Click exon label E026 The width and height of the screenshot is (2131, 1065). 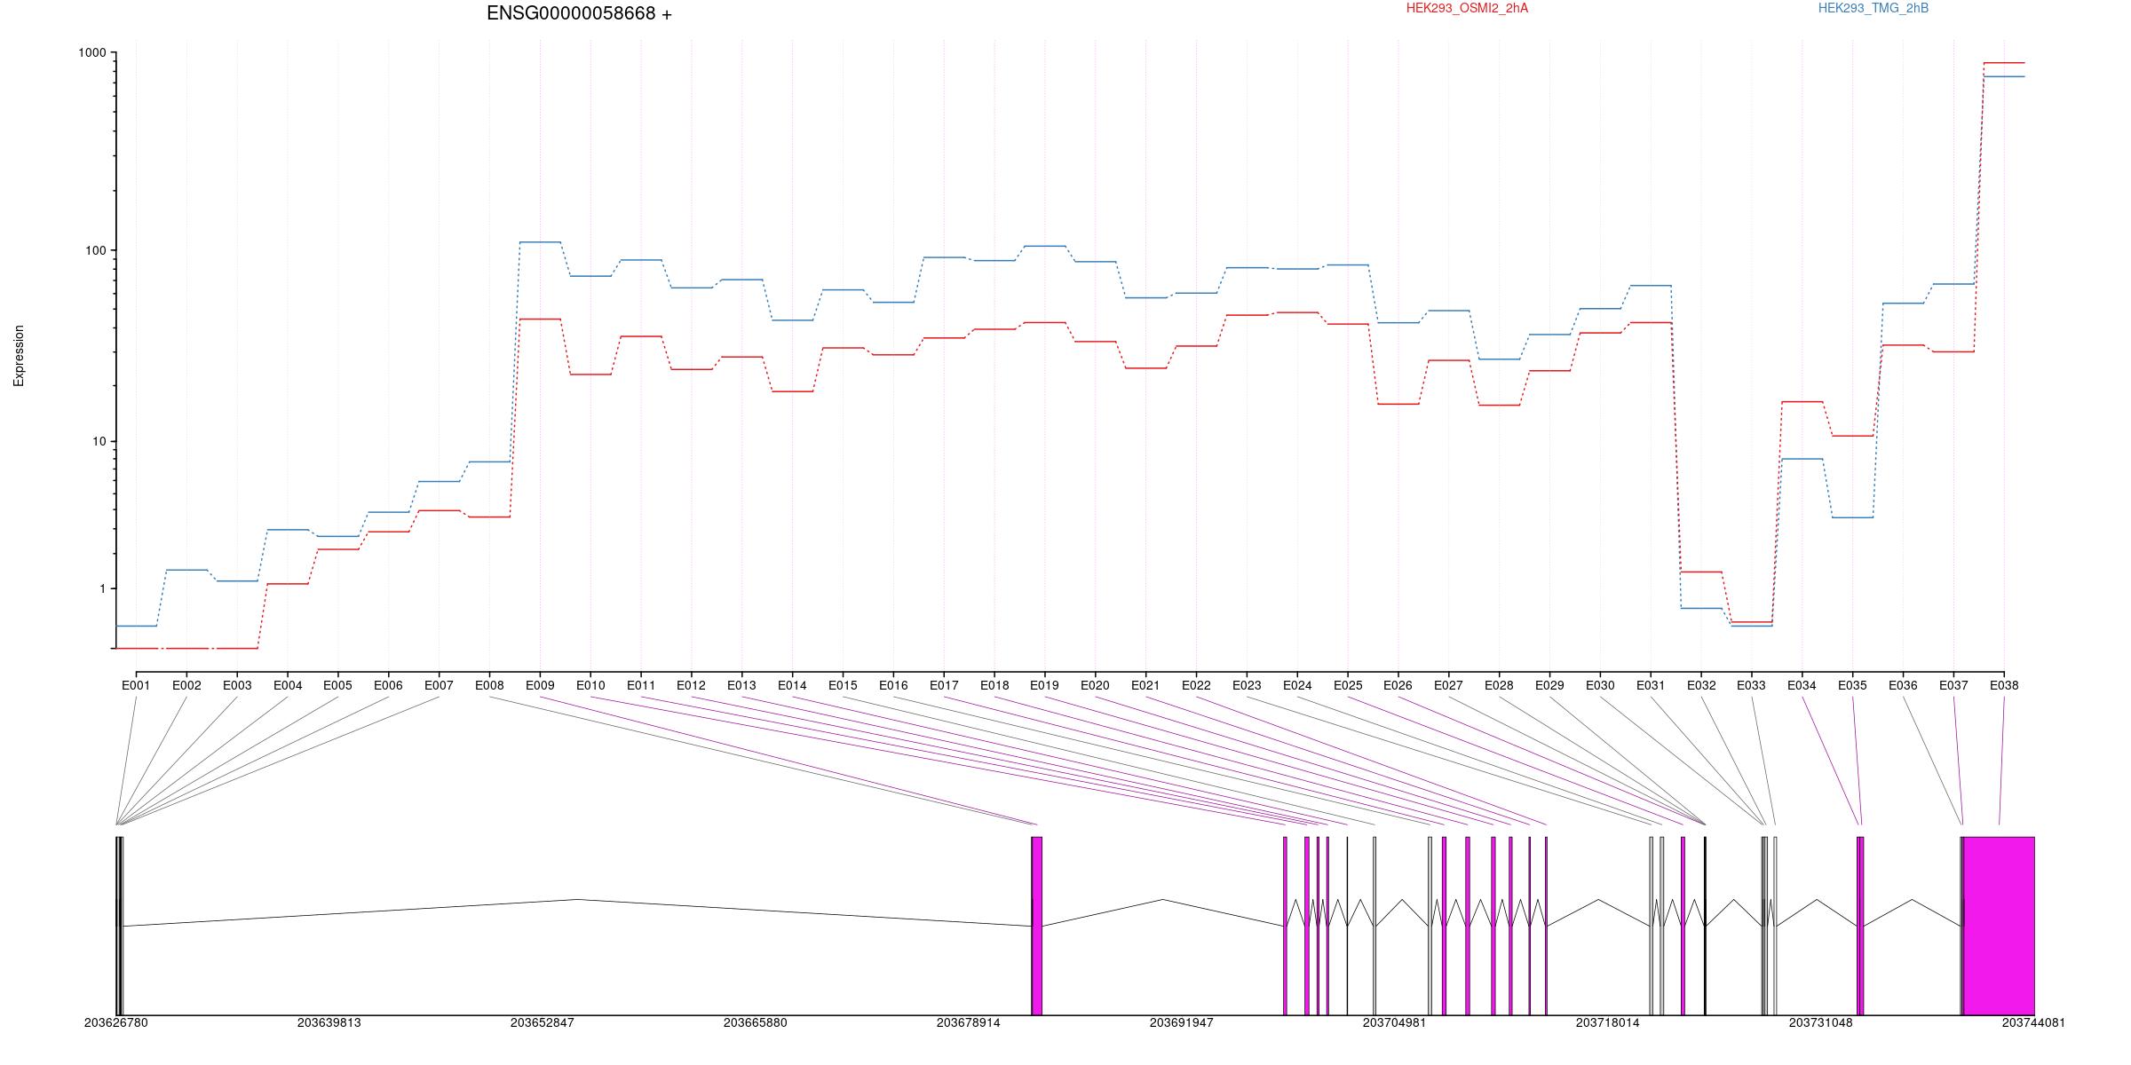click(1398, 685)
